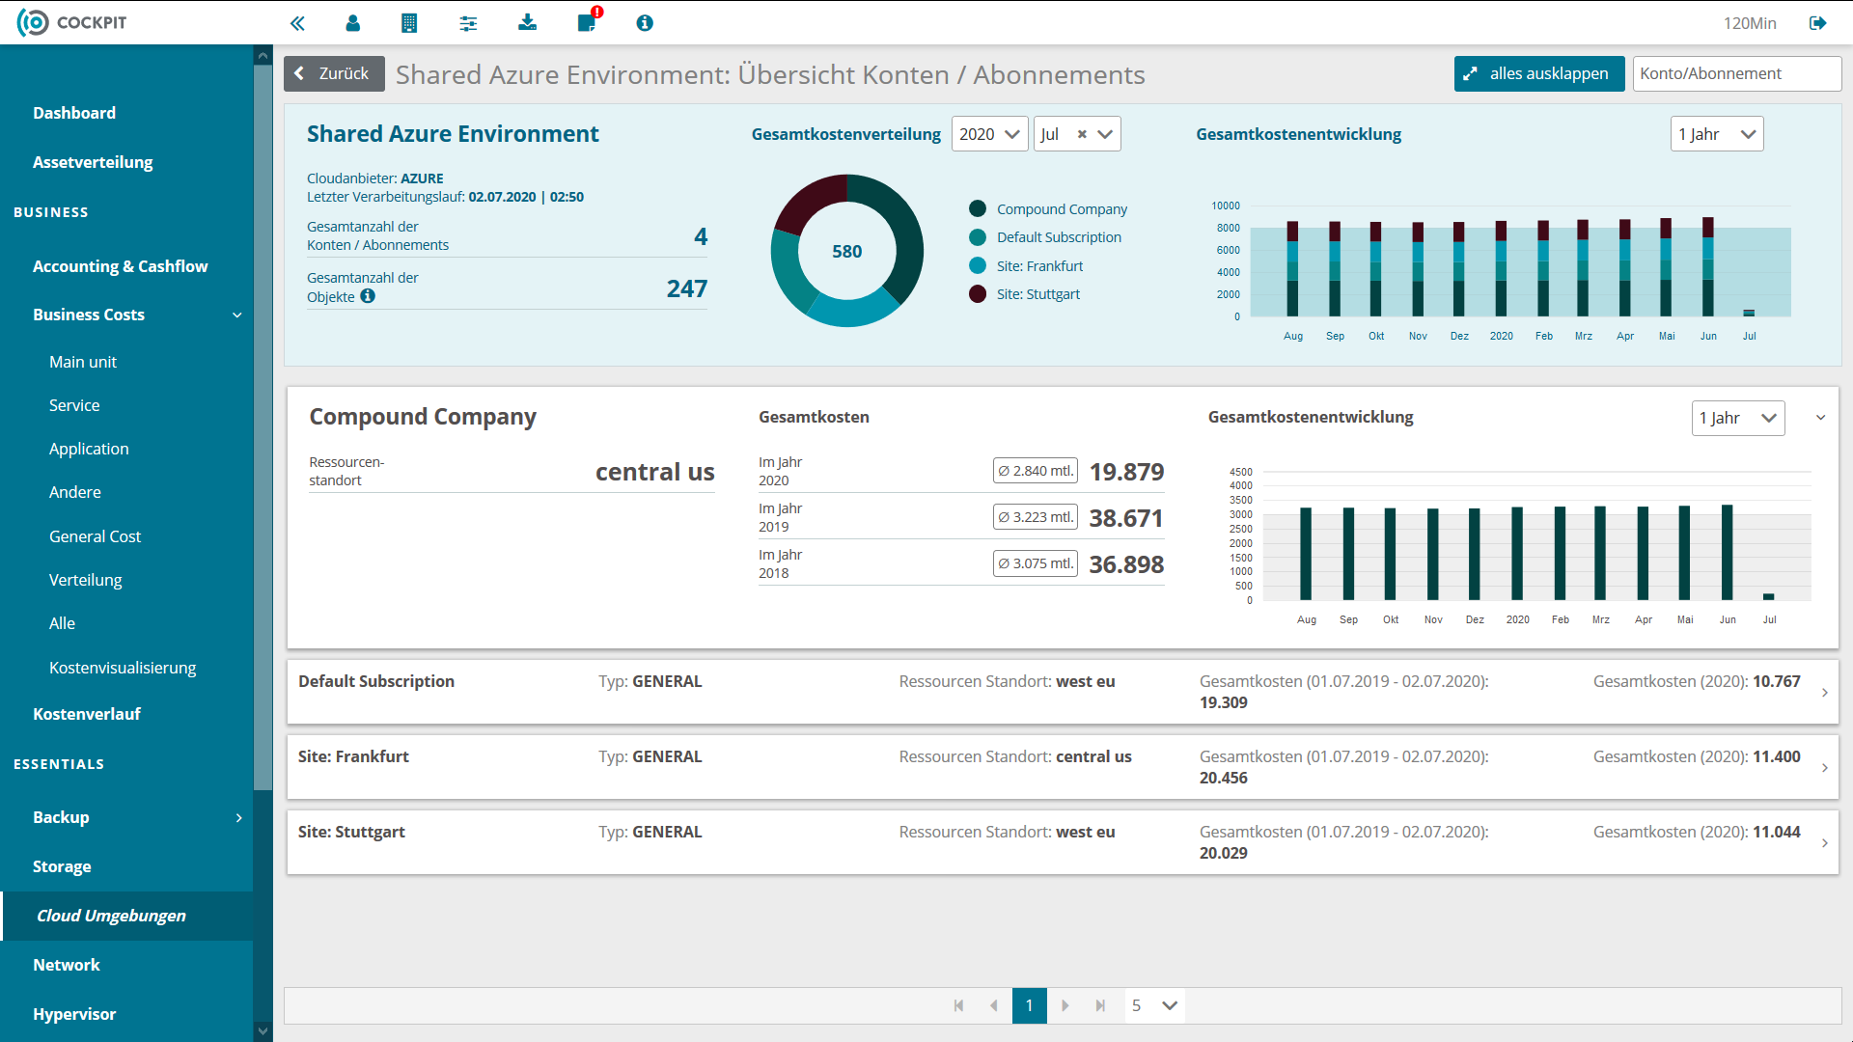The width and height of the screenshot is (1853, 1042).
Task: Click info icon next to Objekte
Action: coord(368,296)
